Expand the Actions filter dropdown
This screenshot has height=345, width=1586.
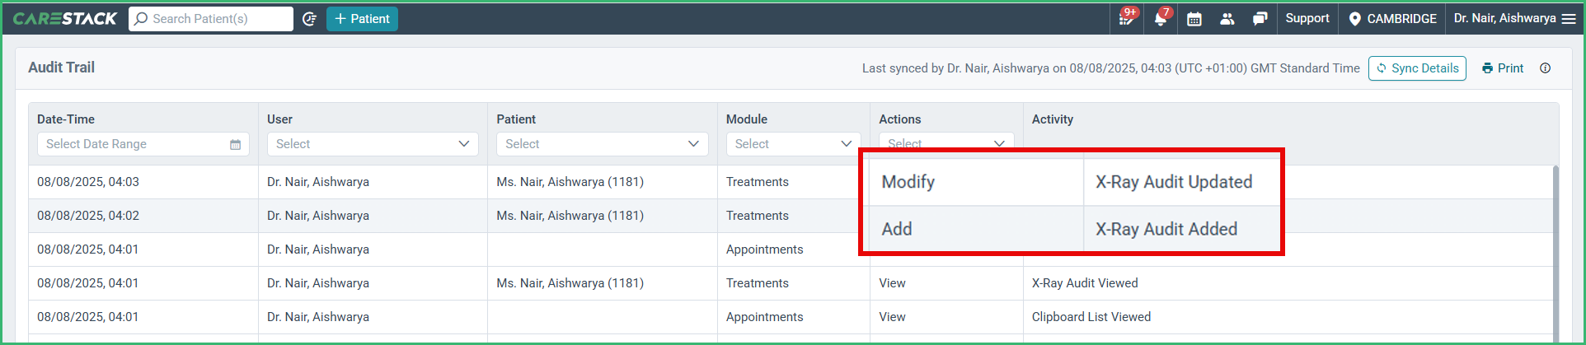(x=946, y=142)
